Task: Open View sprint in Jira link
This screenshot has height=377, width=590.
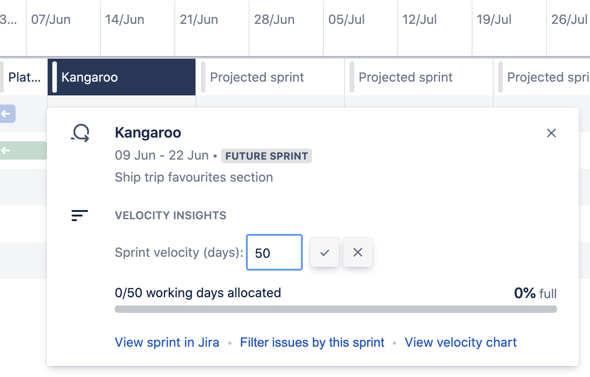Action: pyautogui.click(x=167, y=343)
